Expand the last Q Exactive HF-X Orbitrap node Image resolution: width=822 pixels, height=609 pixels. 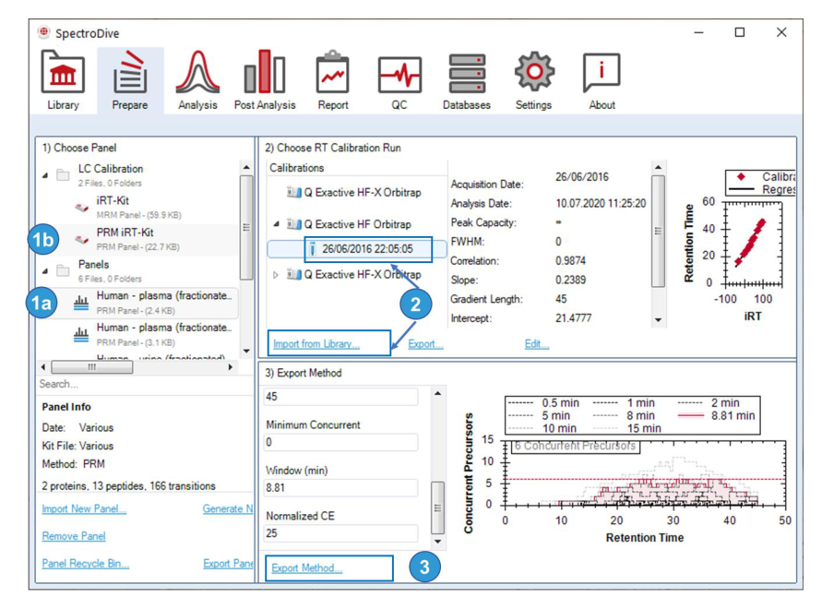coord(276,274)
